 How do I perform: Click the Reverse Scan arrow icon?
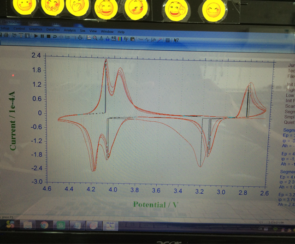click(x=55, y=36)
